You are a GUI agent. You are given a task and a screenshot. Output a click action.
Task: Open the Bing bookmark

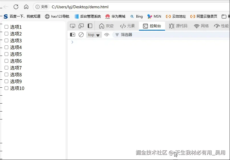click(x=137, y=16)
